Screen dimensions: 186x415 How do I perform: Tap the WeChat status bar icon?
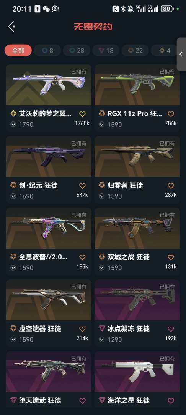46,9
